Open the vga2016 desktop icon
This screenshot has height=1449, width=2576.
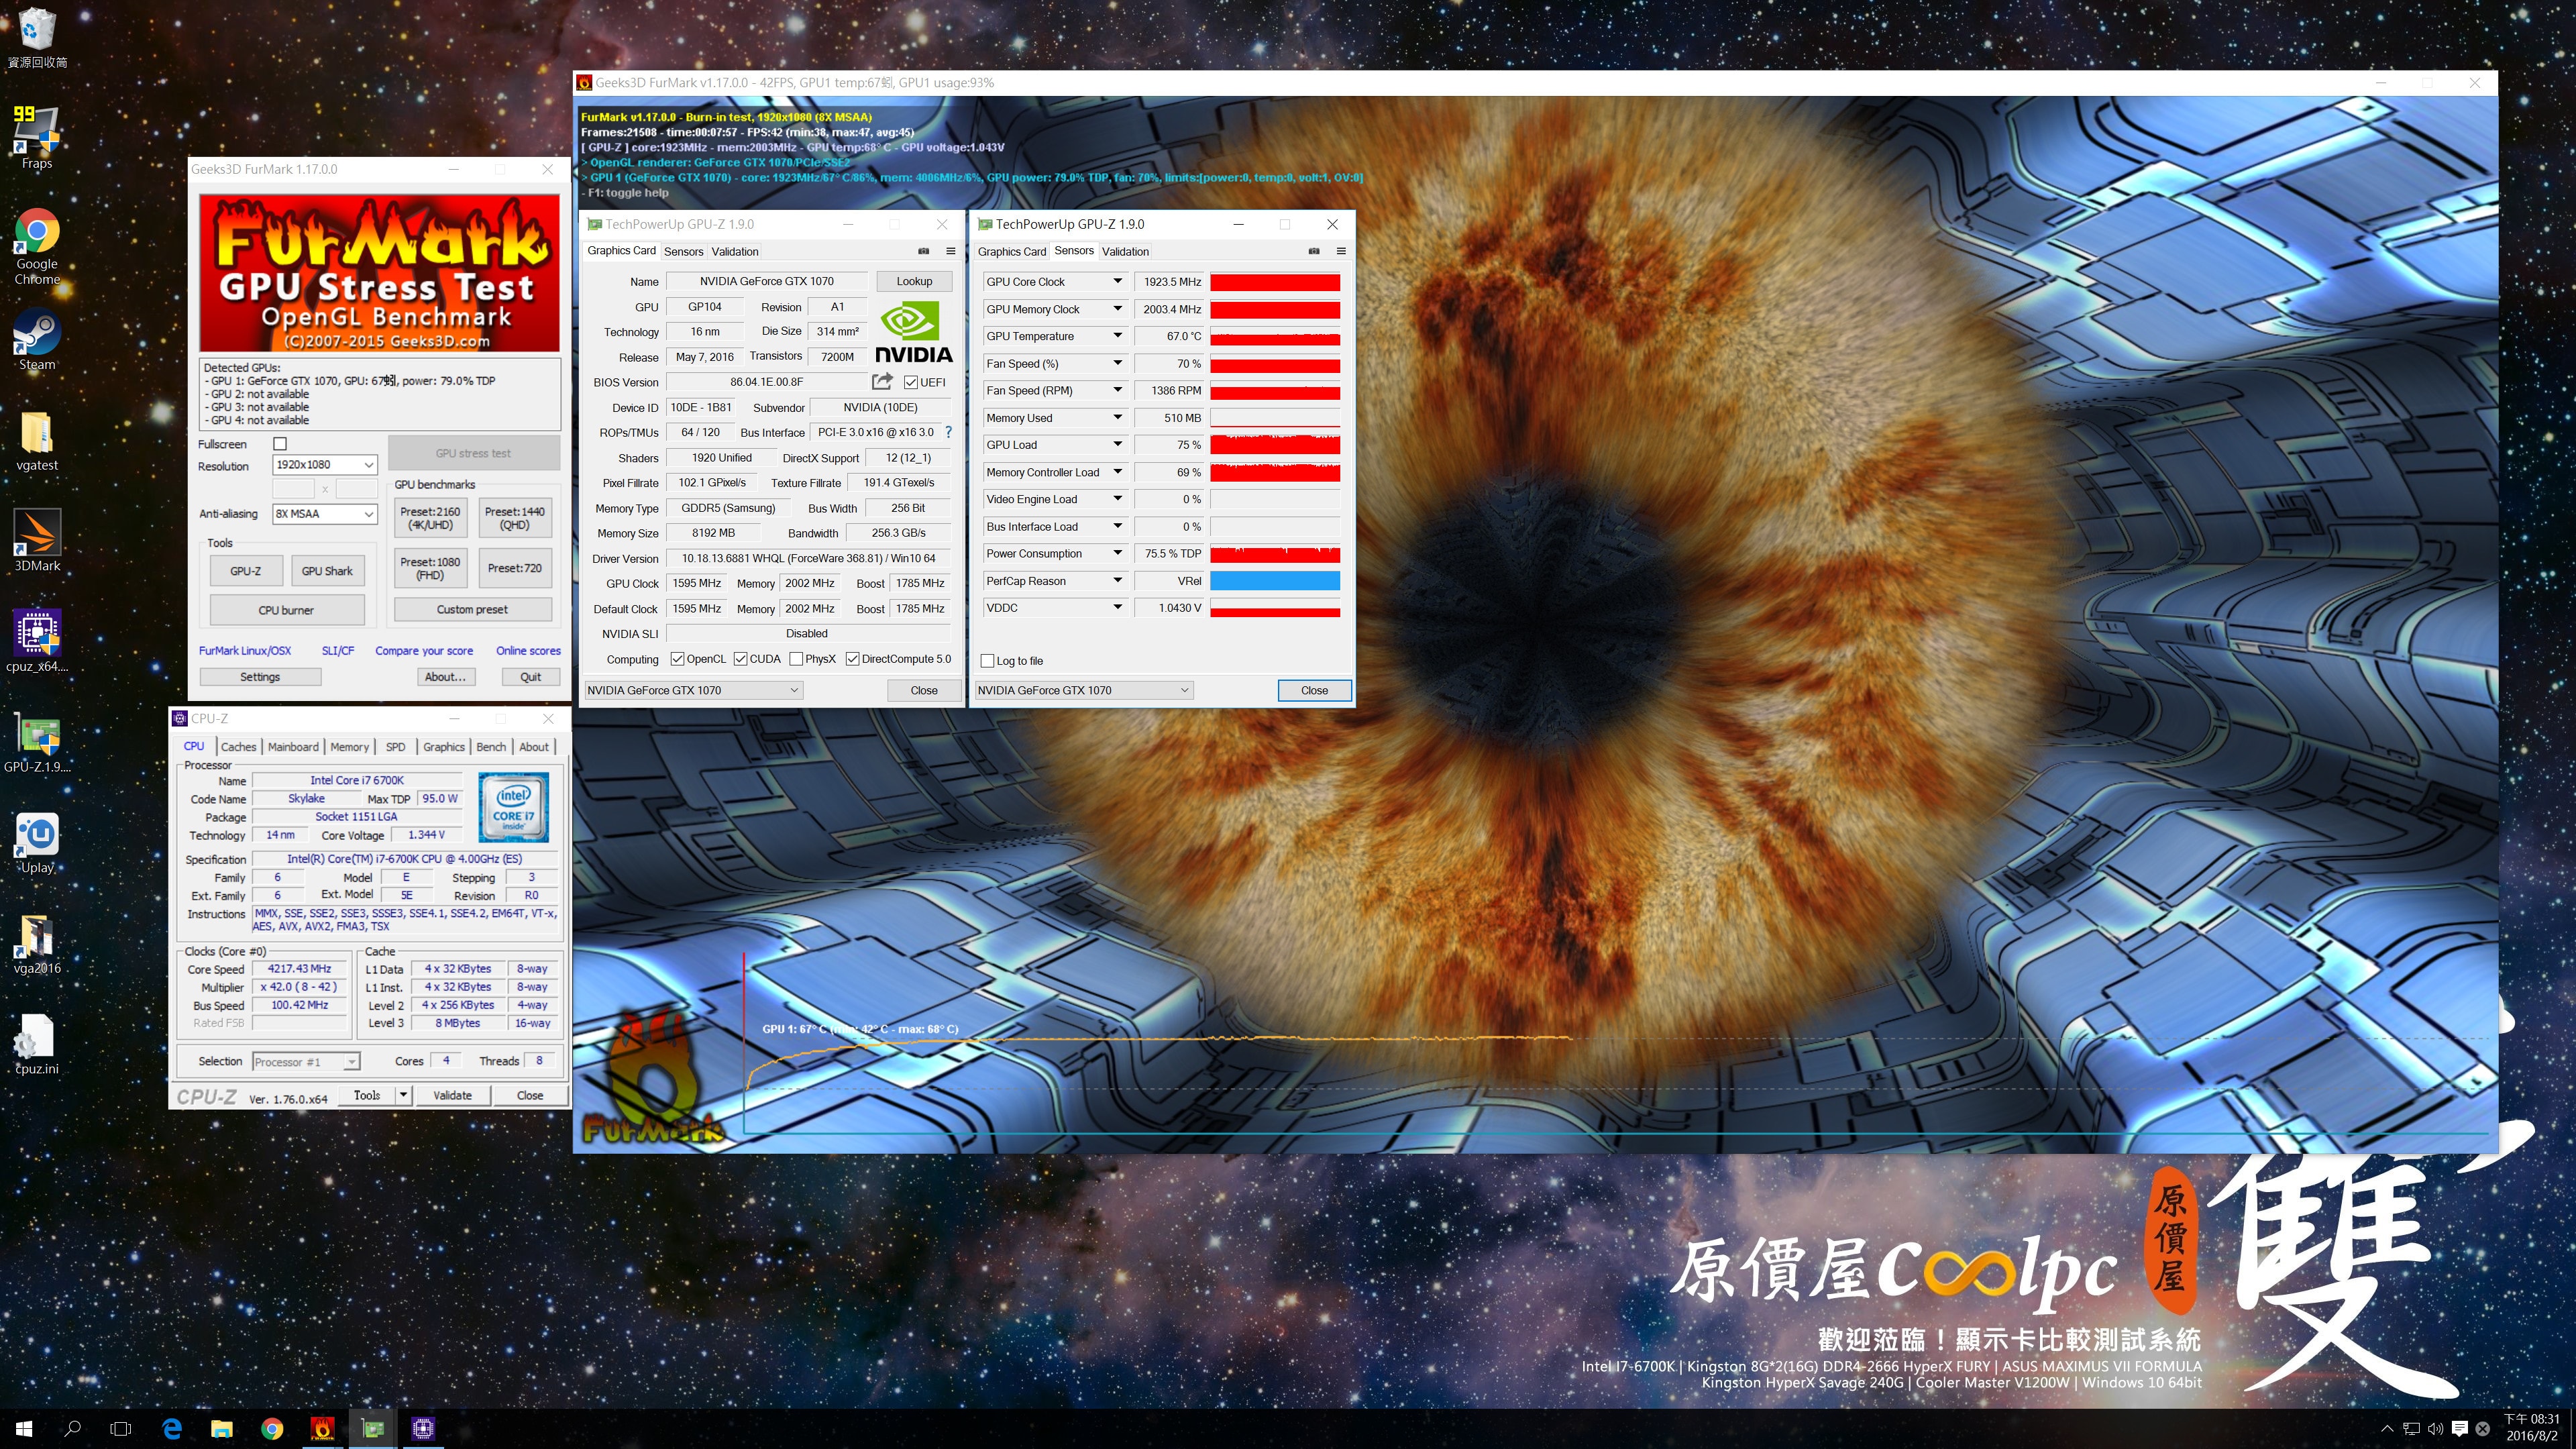pos(37,944)
